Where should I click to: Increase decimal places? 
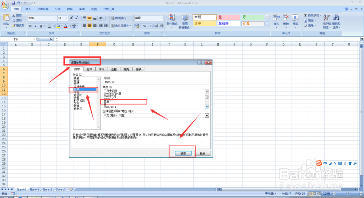point(156,26)
